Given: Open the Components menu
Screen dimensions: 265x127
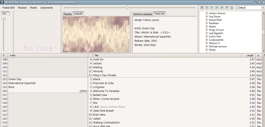Looking at the screenshot, I should point(46,8).
